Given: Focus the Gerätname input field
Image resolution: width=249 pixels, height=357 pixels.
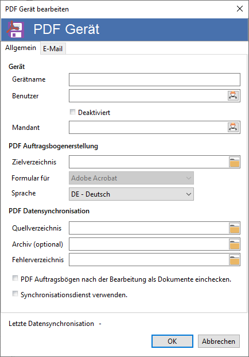Looking at the screenshot, I should coord(154,79).
